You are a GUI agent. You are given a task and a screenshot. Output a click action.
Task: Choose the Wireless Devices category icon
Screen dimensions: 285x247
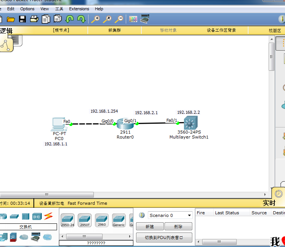[37, 217]
